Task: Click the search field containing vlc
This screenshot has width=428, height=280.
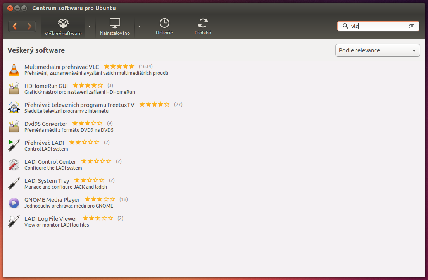Action: coord(378,26)
